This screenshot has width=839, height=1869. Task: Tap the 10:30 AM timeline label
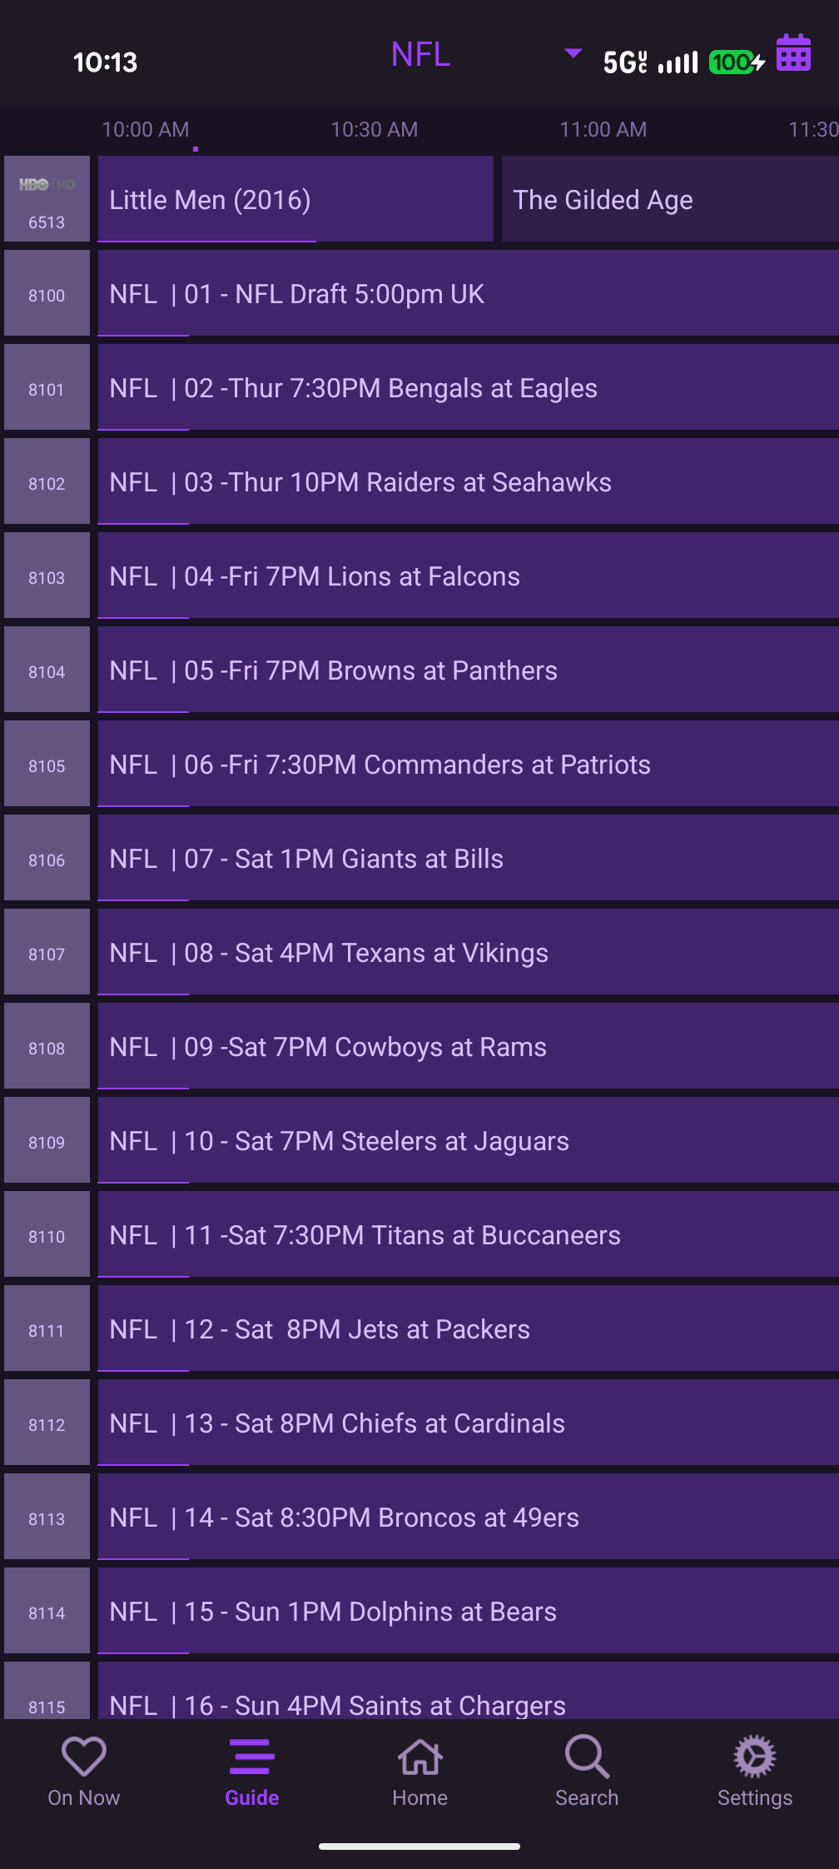pos(375,130)
